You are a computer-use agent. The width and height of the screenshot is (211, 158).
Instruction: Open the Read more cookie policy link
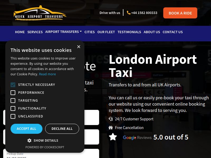(x=47, y=74)
